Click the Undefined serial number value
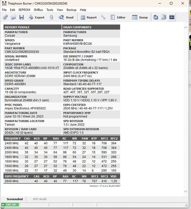This screenshot has width=191, height=209. click(12, 60)
